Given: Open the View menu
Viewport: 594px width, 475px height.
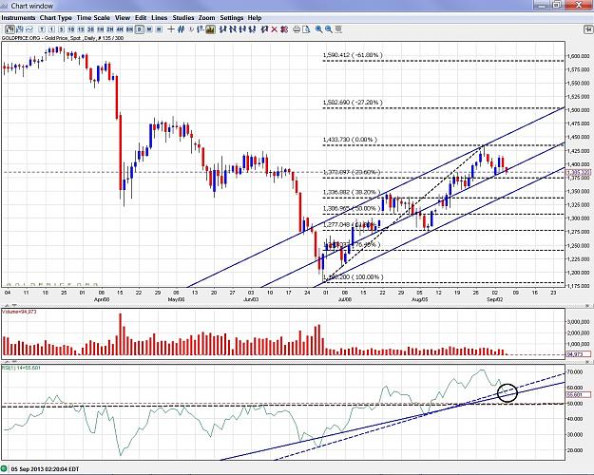Looking at the screenshot, I should tap(123, 18).
